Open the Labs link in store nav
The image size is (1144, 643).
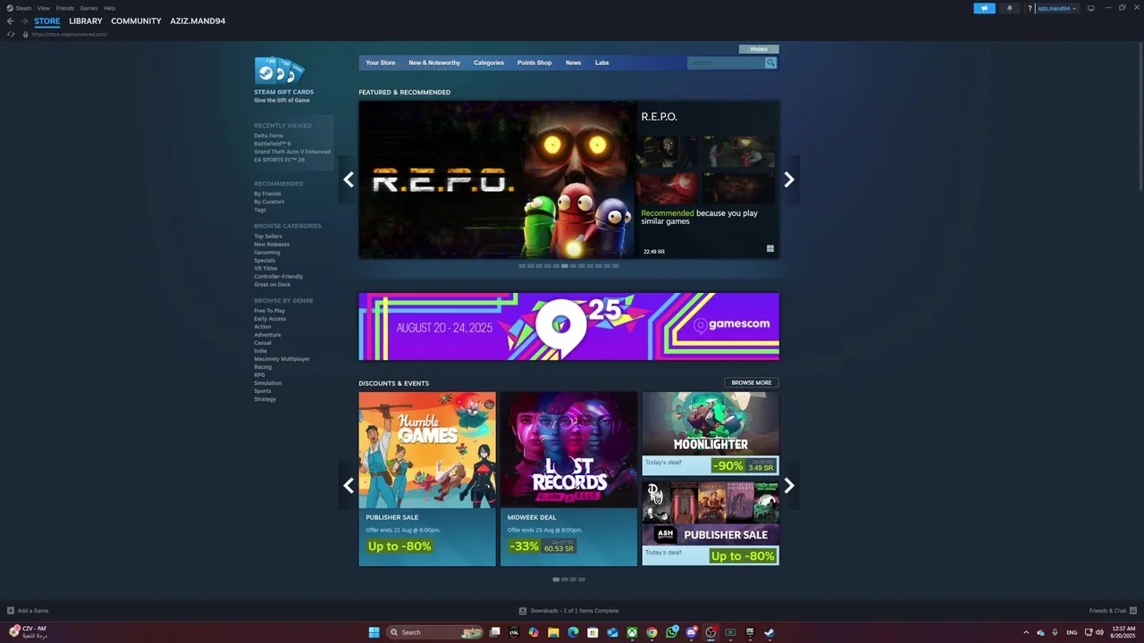click(602, 63)
